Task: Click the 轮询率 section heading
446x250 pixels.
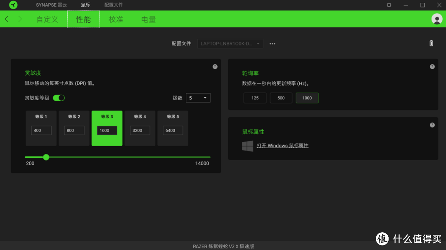Action: pos(250,73)
